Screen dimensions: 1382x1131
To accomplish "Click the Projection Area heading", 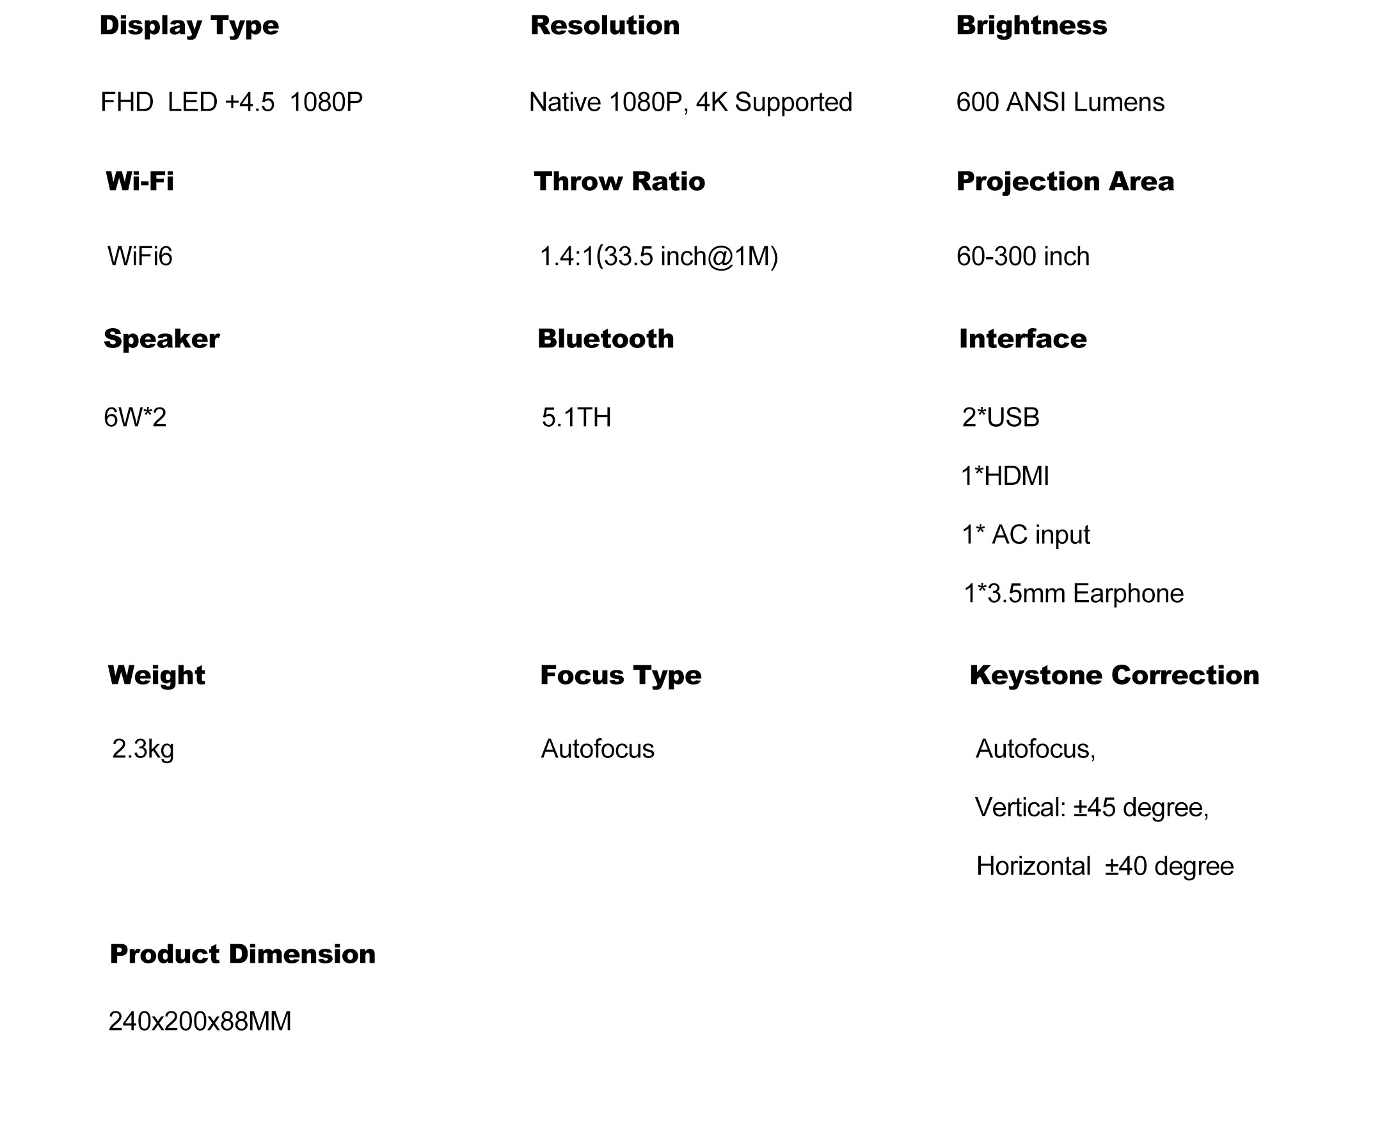I will click(x=1065, y=182).
